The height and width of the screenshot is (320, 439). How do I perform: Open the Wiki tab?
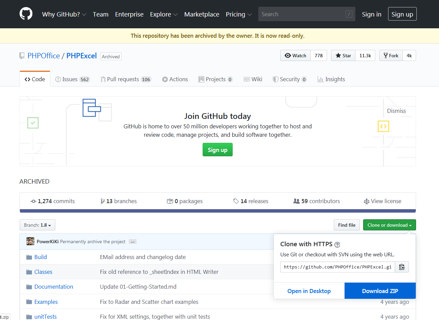pos(253,79)
